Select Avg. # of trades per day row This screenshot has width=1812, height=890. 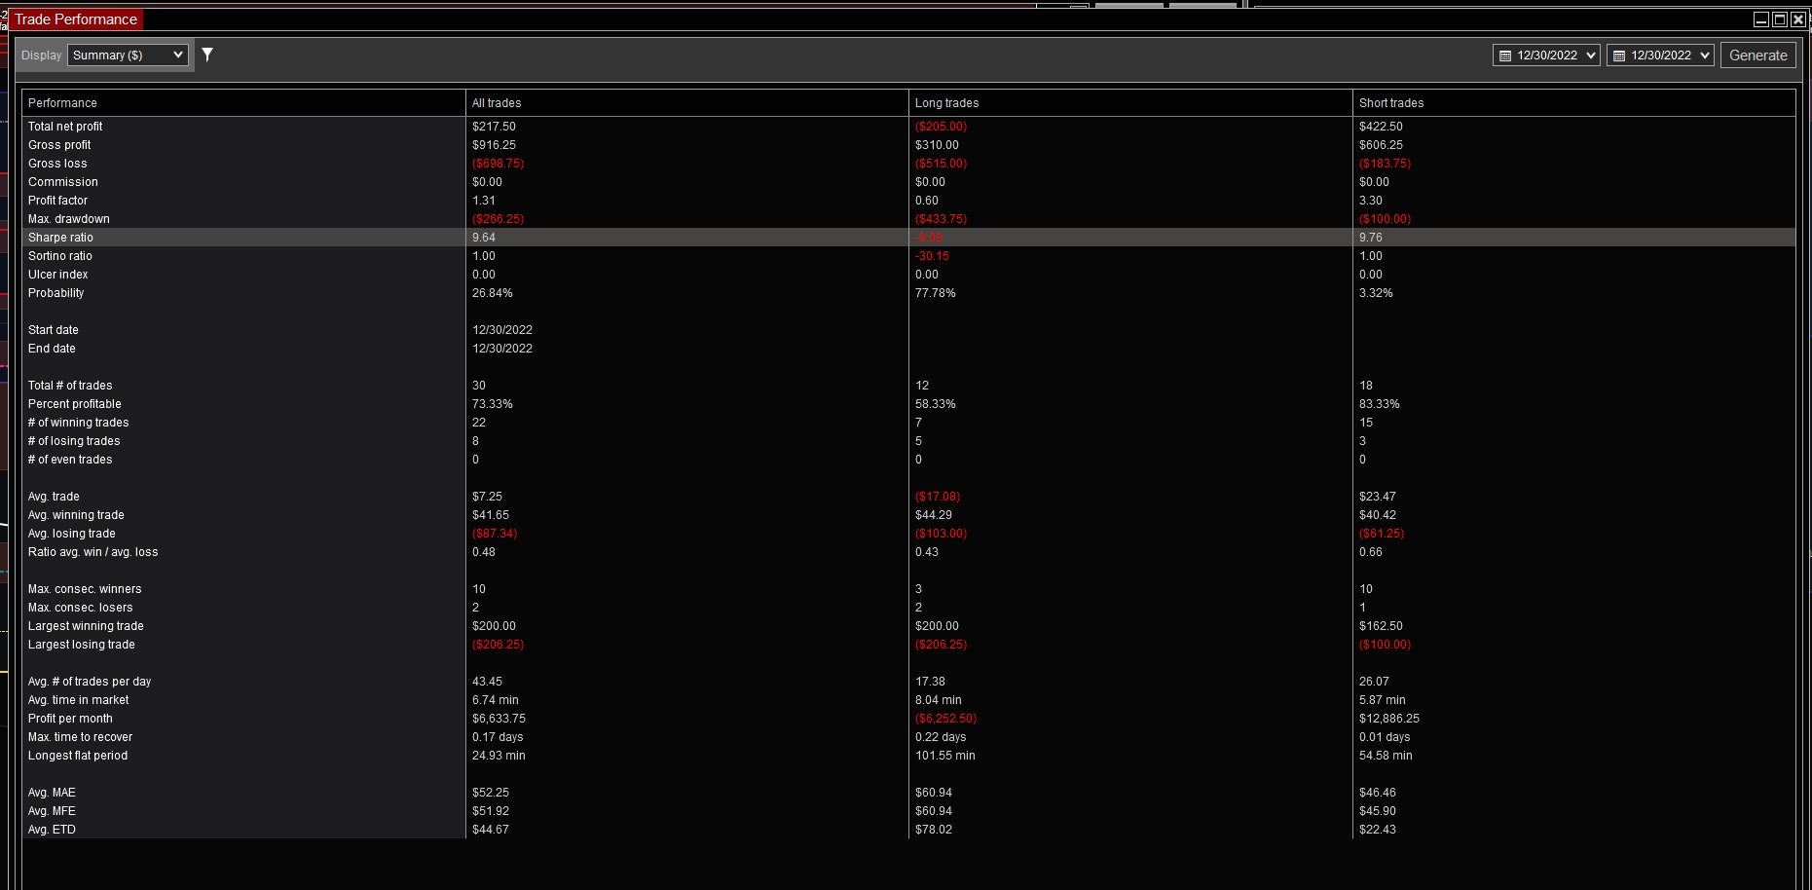(x=908, y=682)
